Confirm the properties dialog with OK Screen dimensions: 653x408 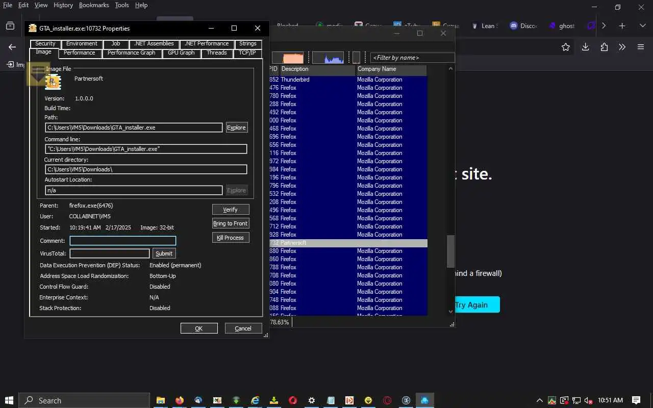point(199,328)
